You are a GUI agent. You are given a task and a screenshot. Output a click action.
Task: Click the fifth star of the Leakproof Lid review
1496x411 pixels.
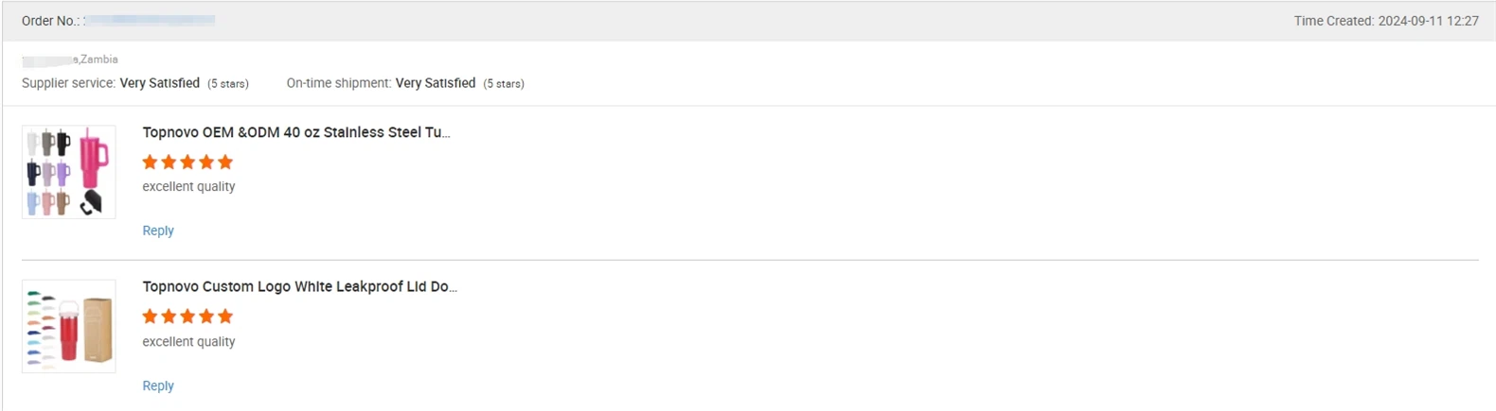coord(225,316)
